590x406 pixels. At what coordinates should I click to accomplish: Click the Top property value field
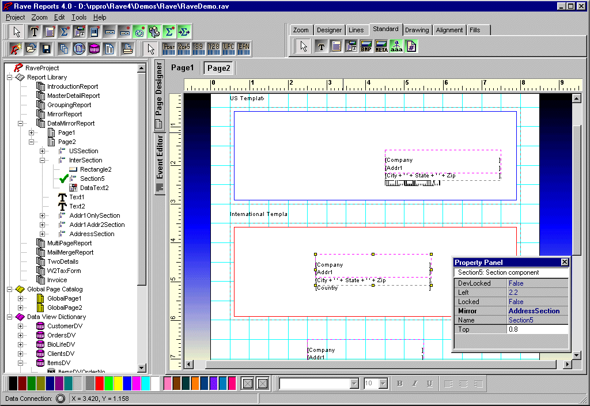tap(537, 329)
